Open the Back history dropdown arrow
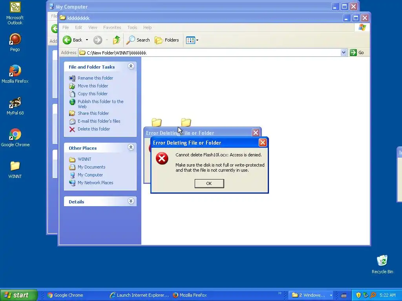 click(87, 40)
